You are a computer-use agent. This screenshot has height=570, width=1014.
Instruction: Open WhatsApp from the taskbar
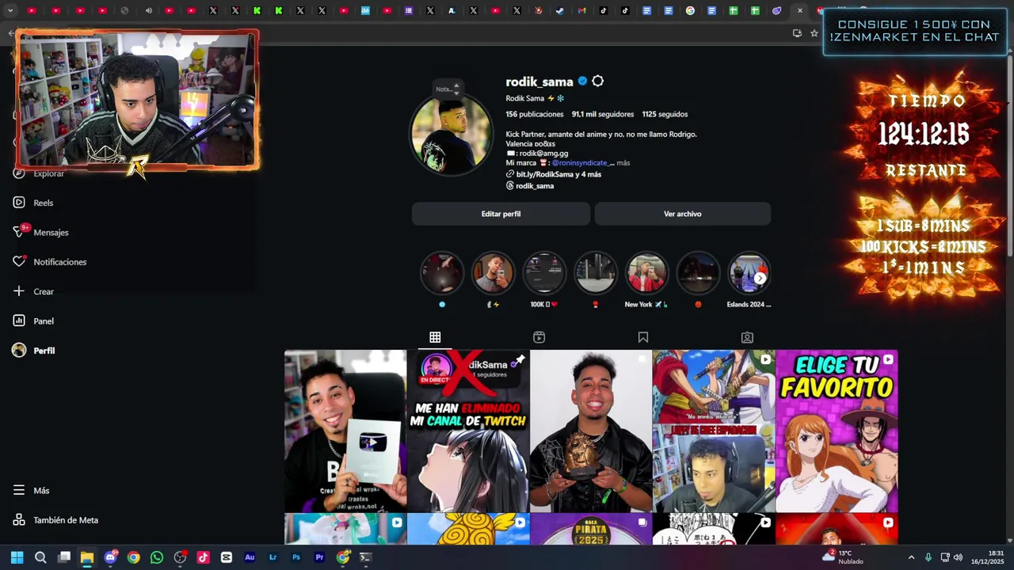[157, 557]
